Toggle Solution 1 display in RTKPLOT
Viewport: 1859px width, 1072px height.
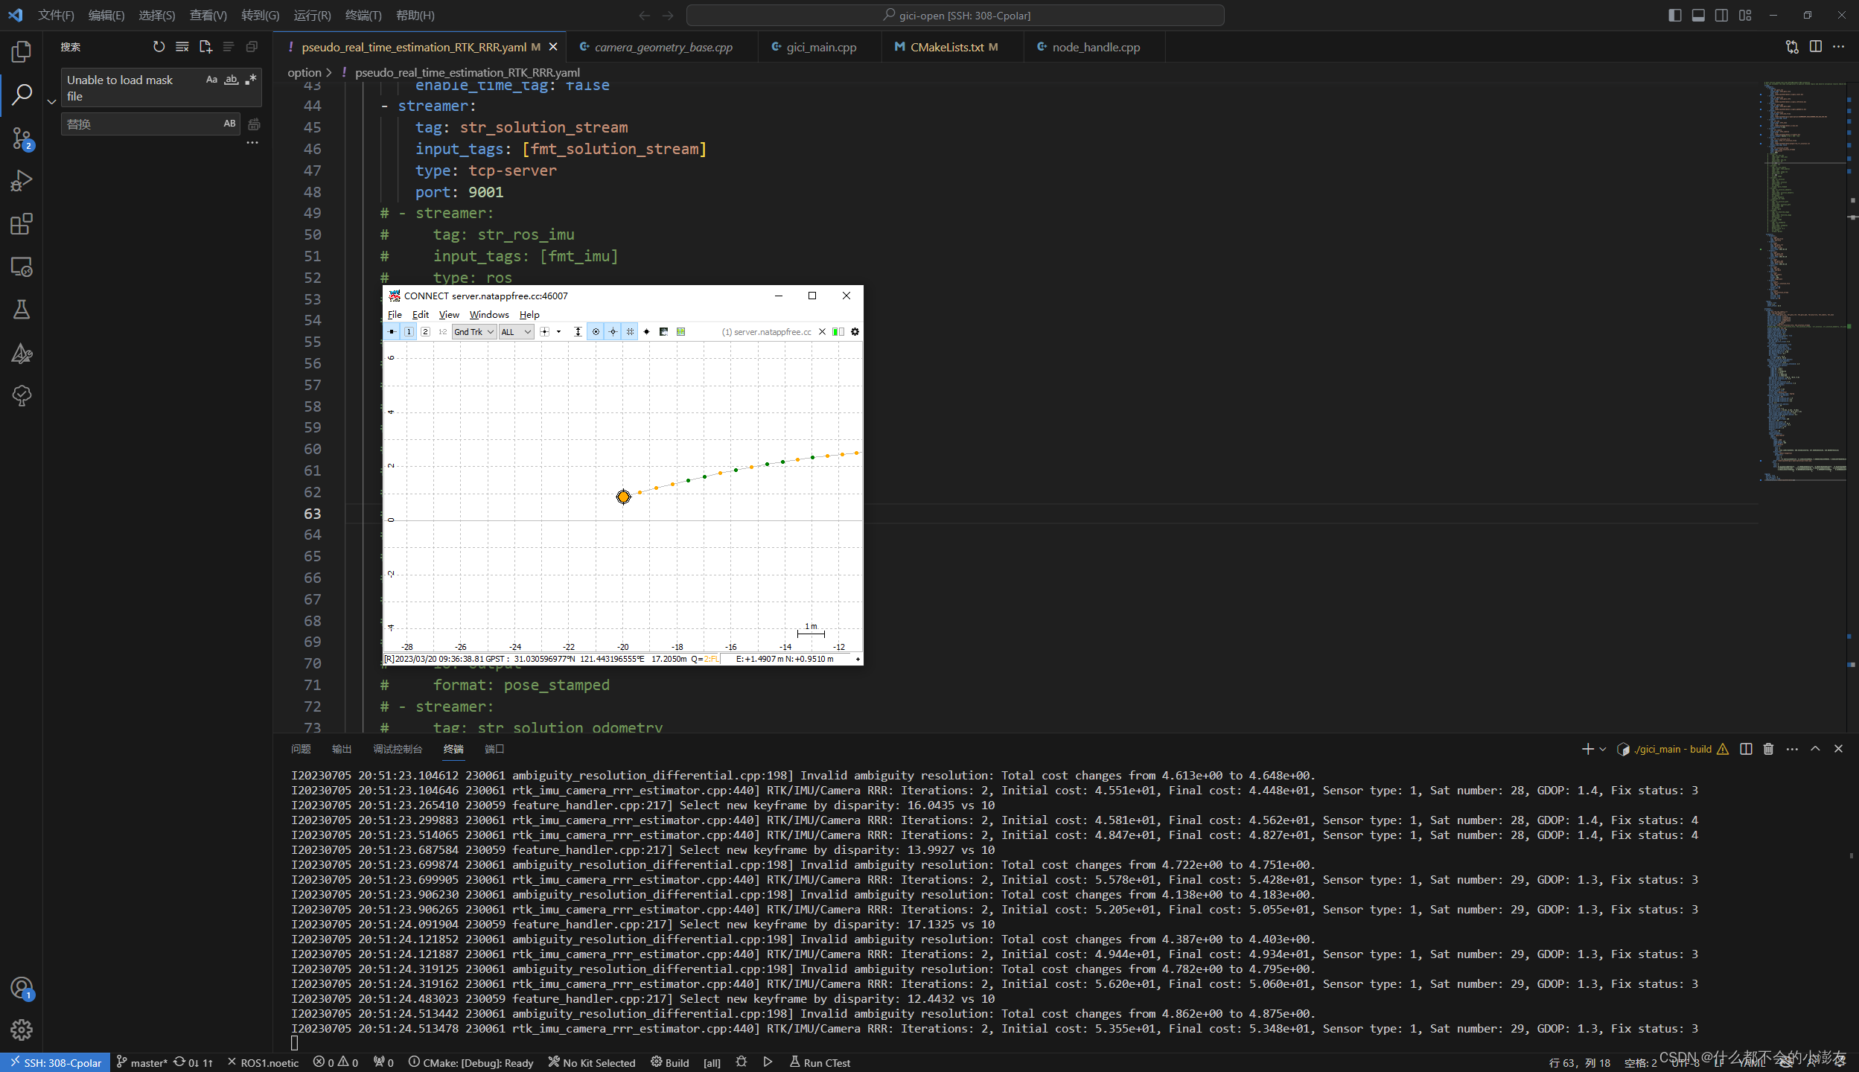(x=409, y=332)
